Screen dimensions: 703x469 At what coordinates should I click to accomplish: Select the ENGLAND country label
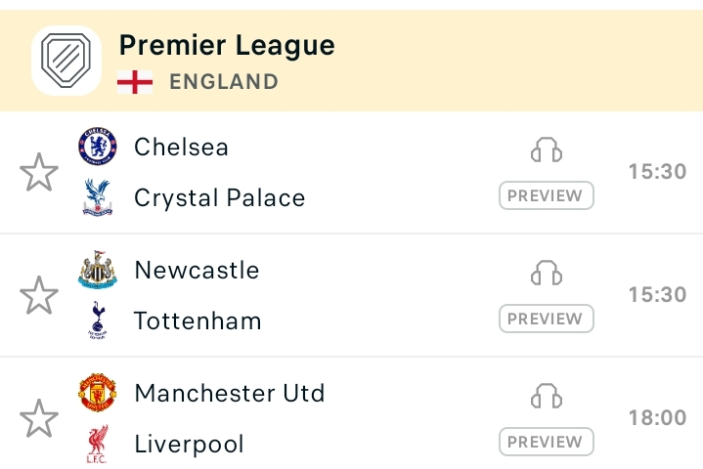[224, 82]
